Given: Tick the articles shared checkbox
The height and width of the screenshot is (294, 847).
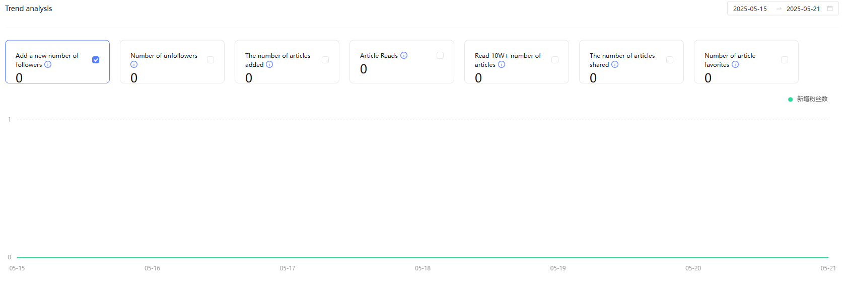Looking at the screenshot, I should [x=670, y=60].
